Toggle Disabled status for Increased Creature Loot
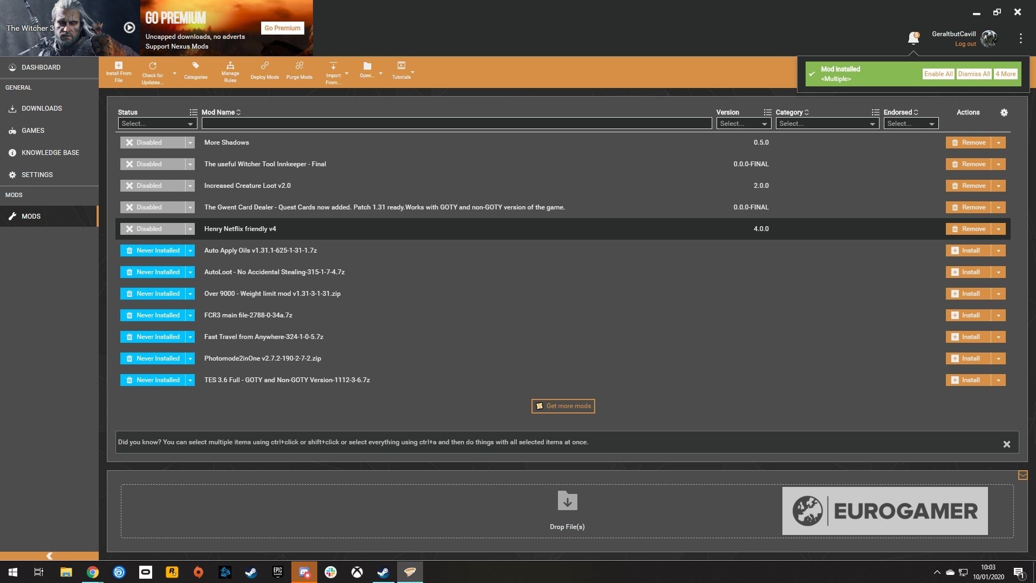The image size is (1036, 583). (x=152, y=186)
